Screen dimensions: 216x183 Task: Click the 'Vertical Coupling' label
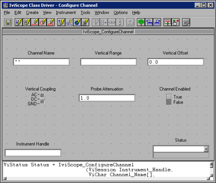point(40,89)
